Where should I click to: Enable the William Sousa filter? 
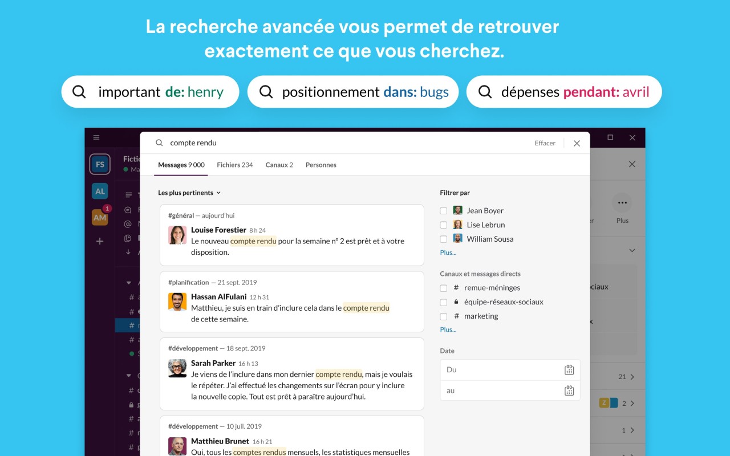pos(443,238)
